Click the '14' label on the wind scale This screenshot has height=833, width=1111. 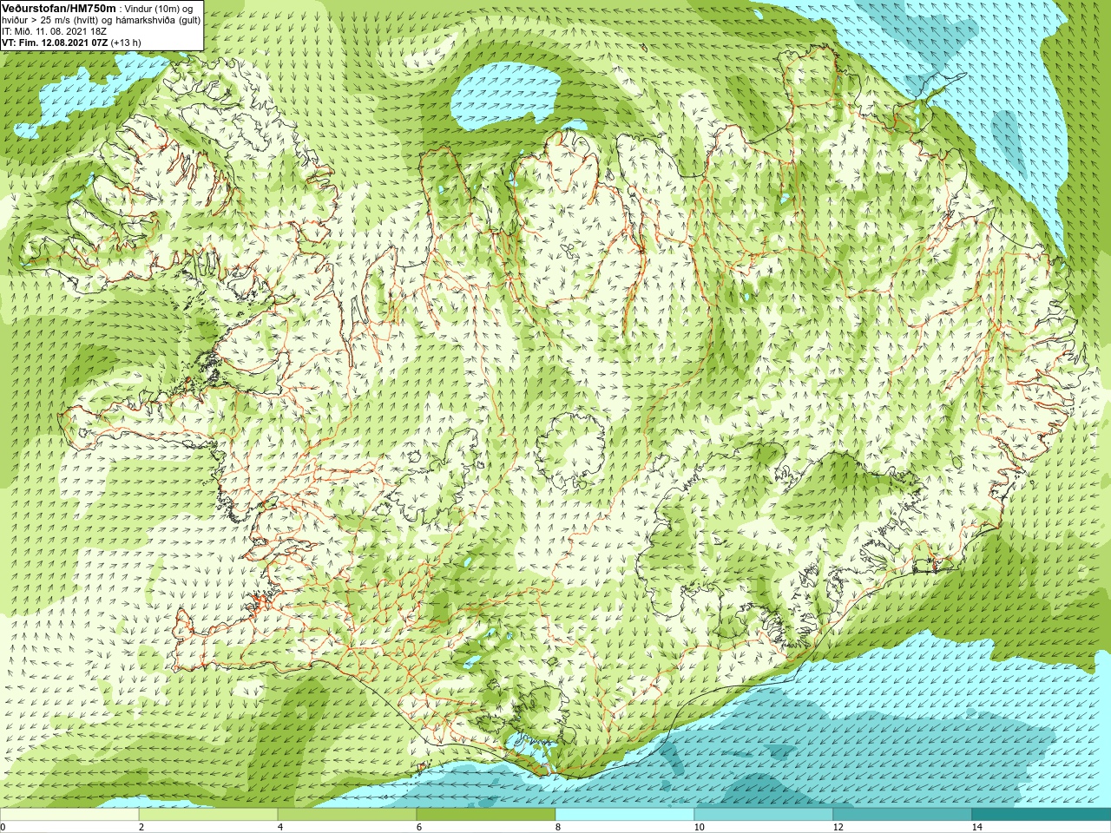pos(976,827)
